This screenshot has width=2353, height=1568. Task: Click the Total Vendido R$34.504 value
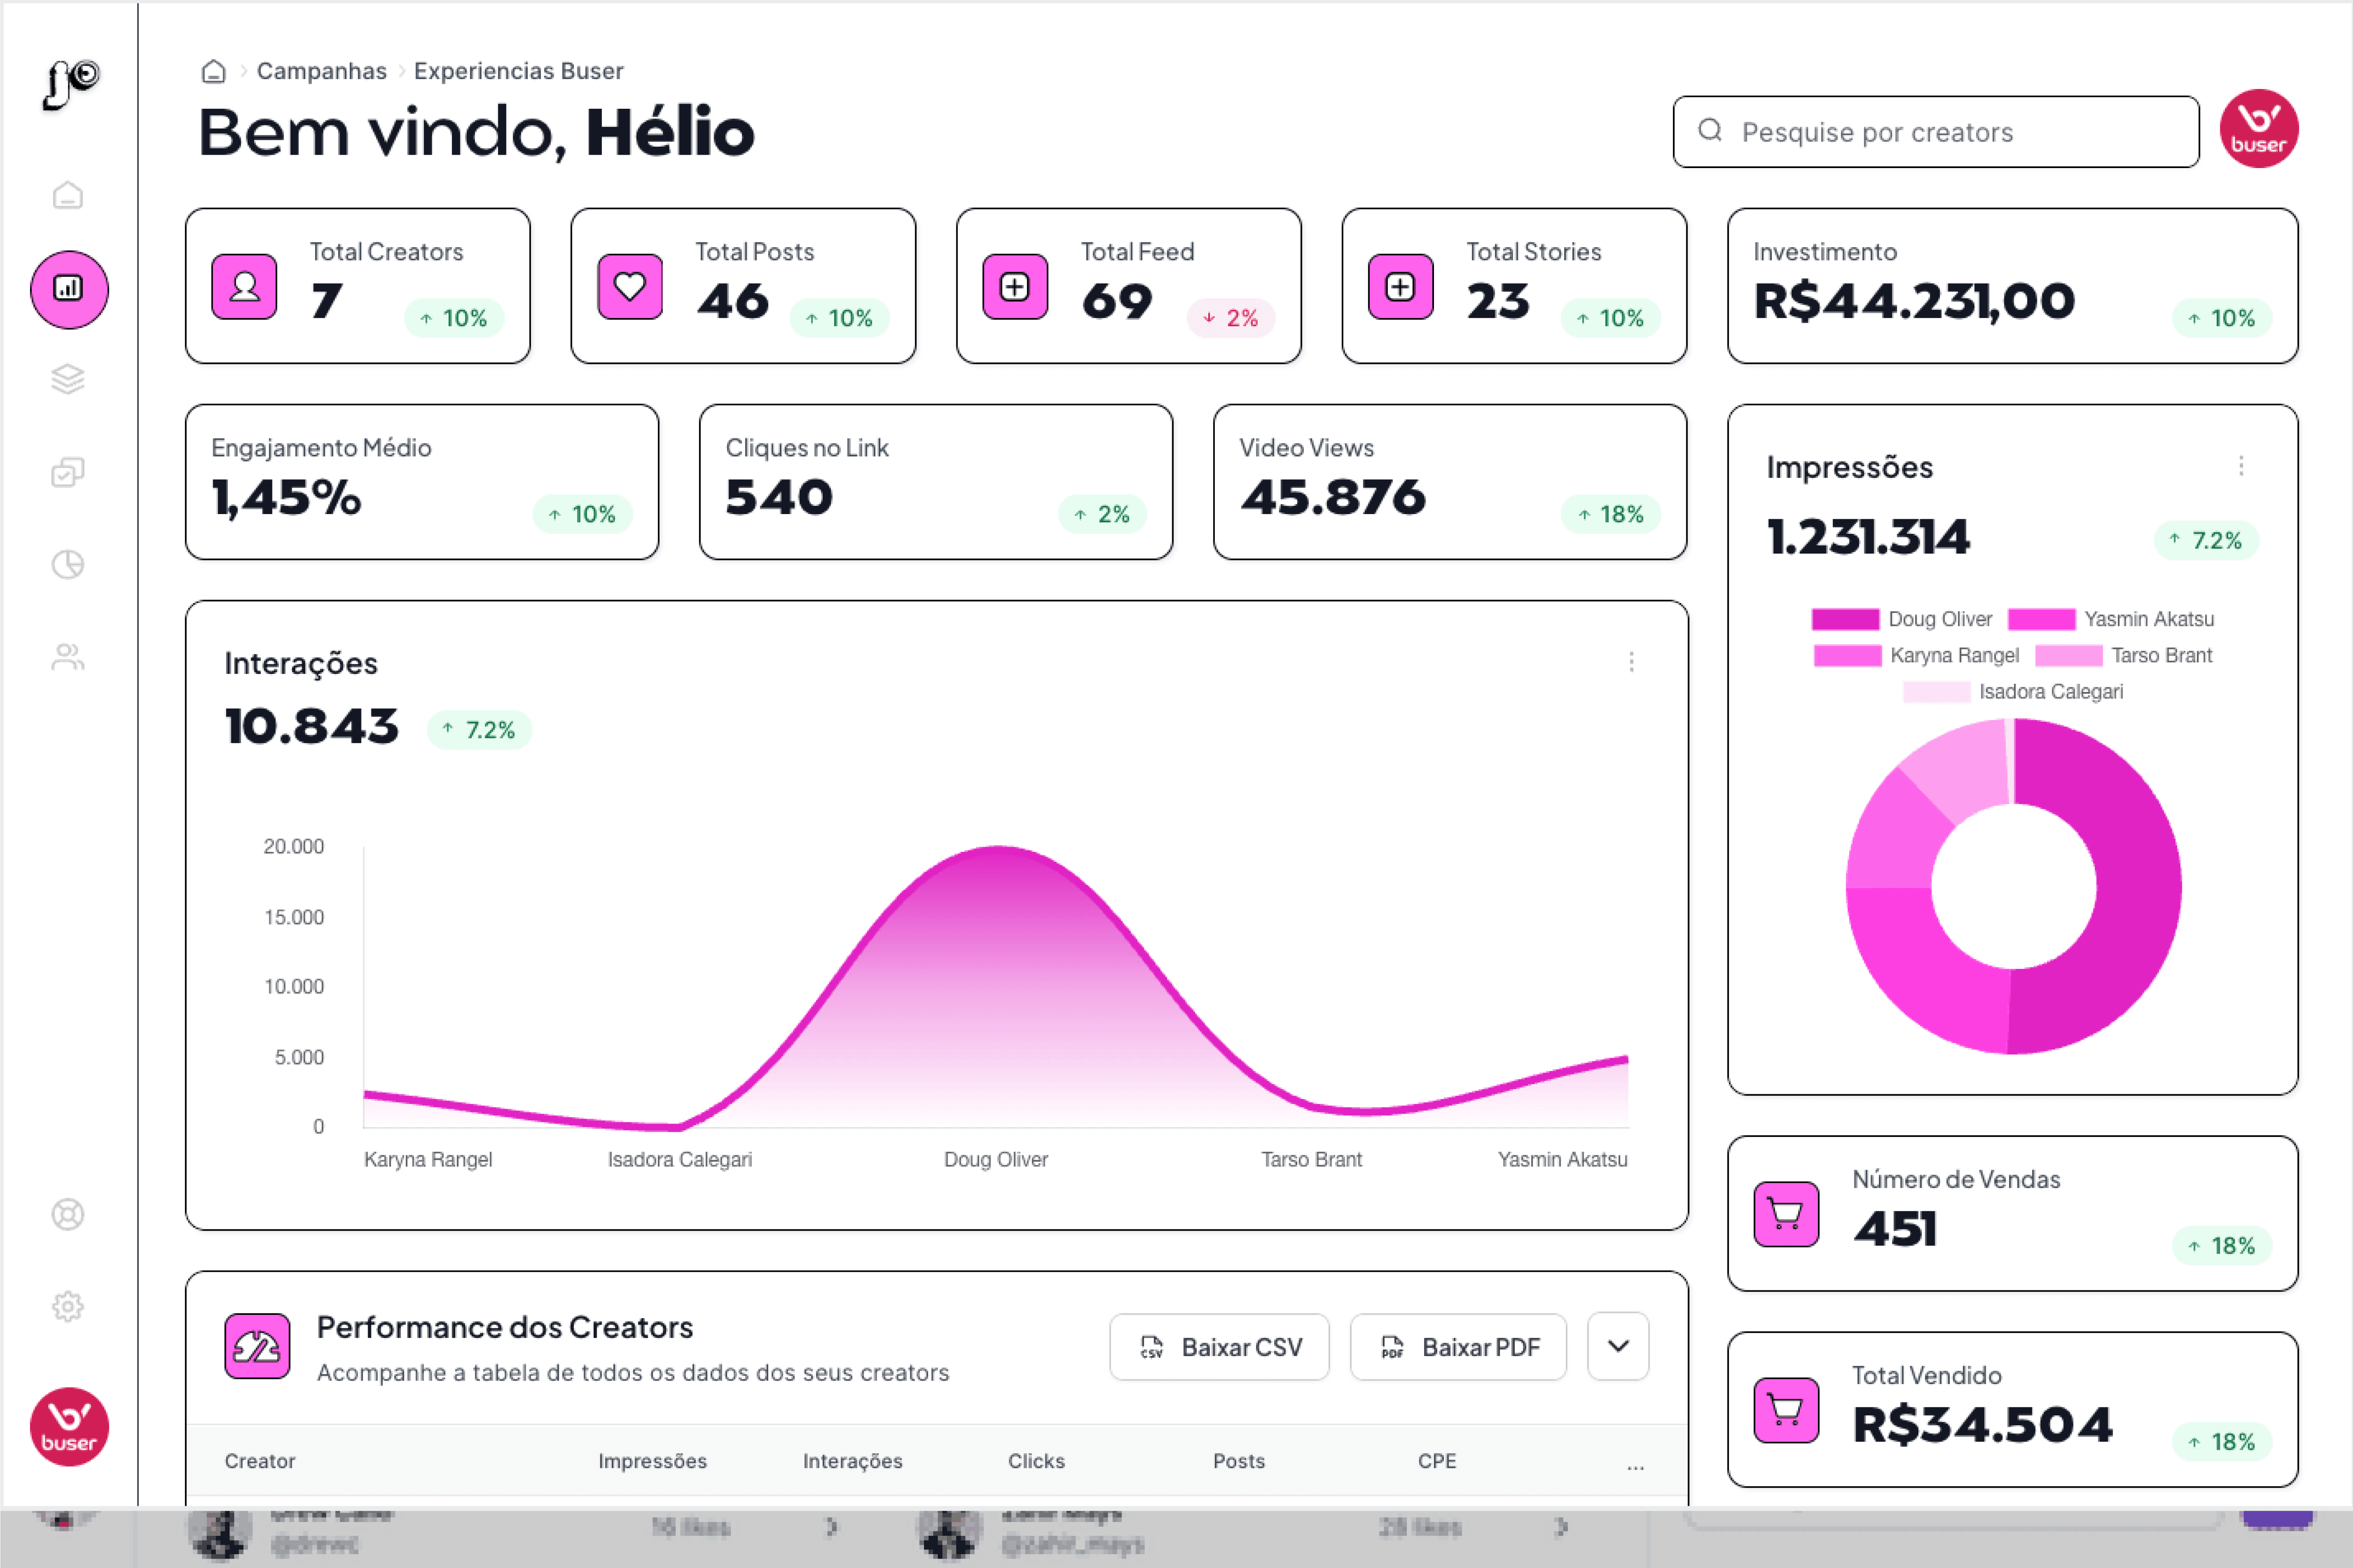click(x=1982, y=1425)
